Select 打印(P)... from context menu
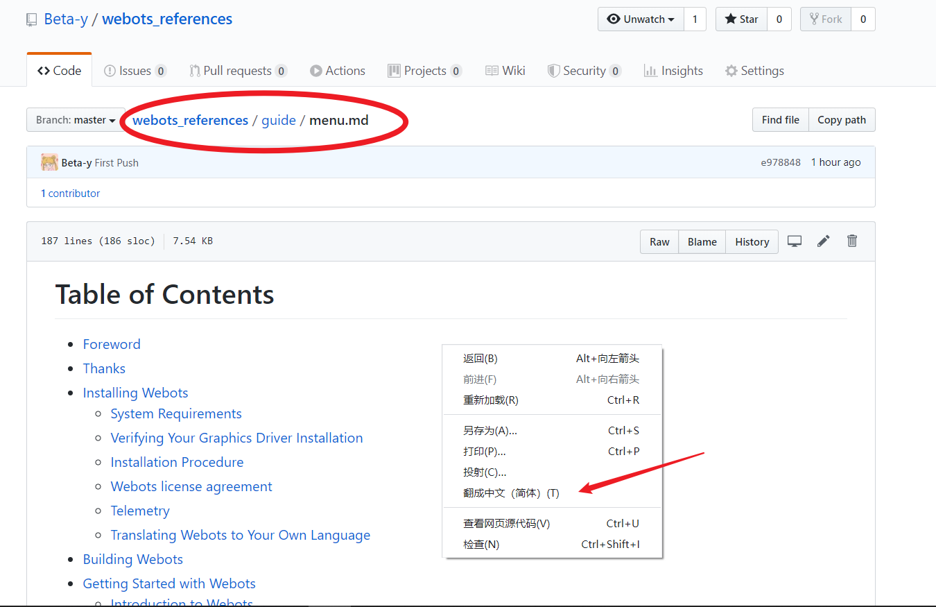Image resolution: width=936 pixels, height=607 pixels. click(x=553, y=452)
